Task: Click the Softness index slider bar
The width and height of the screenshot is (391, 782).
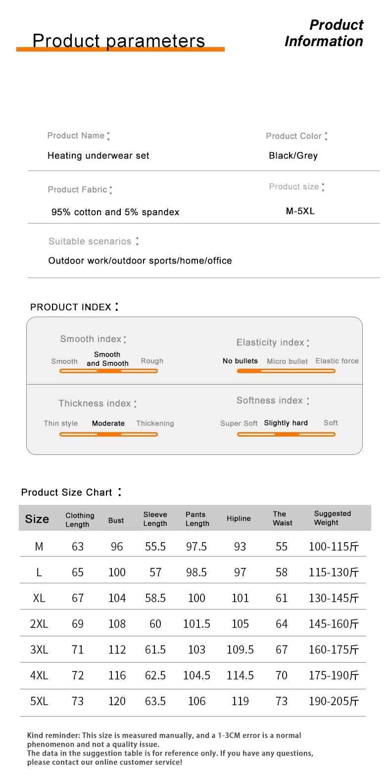Action: [x=286, y=434]
